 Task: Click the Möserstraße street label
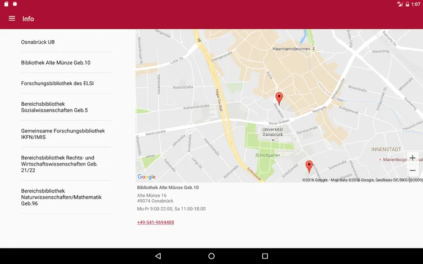(357, 89)
